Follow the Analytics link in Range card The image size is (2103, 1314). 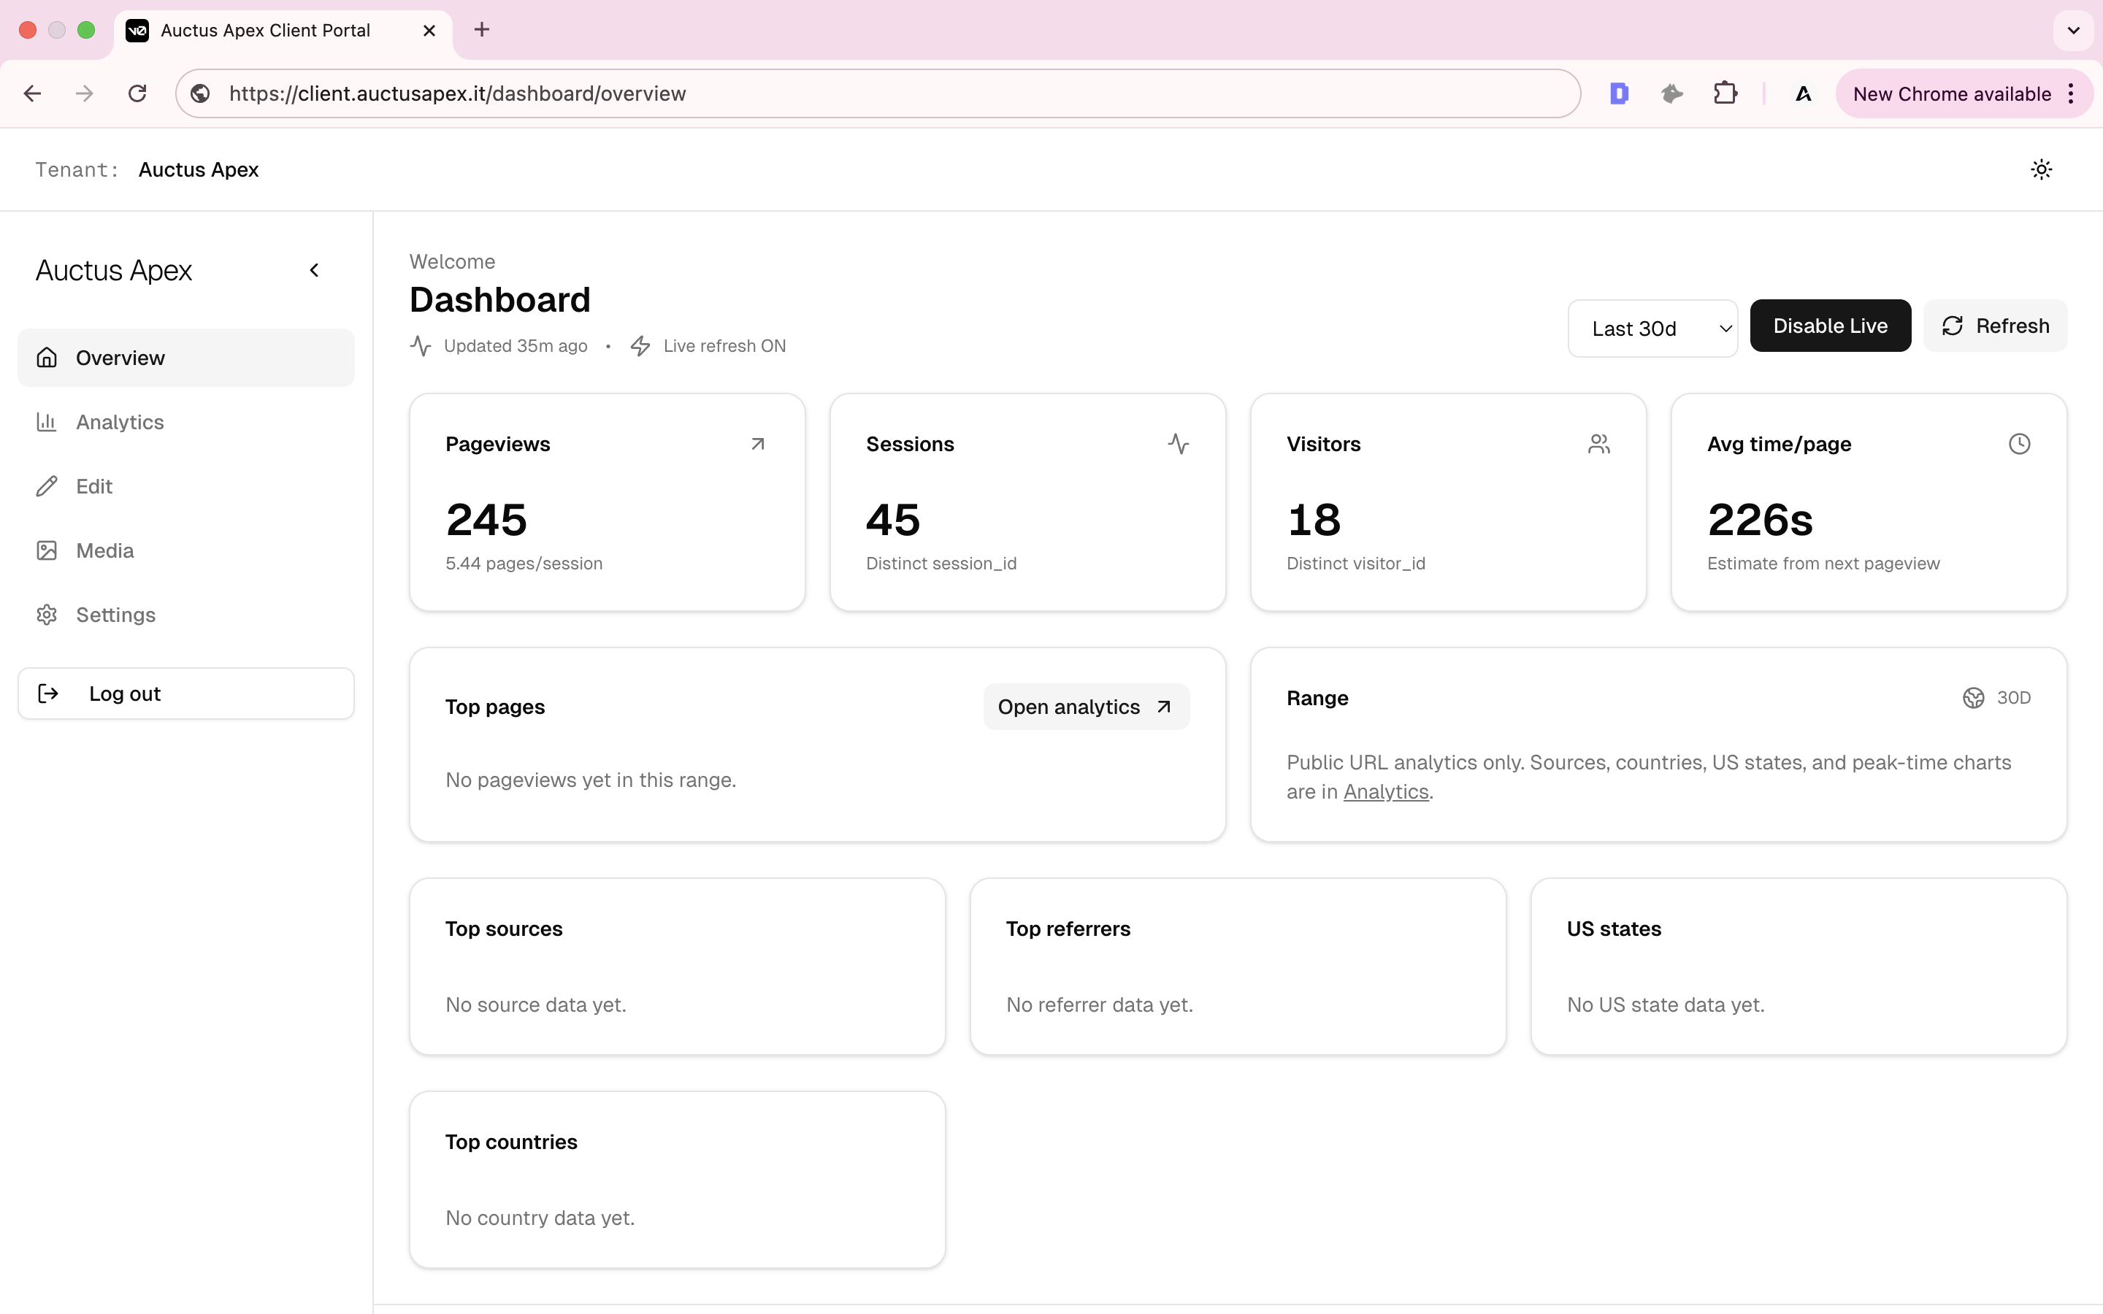pos(1385,792)
